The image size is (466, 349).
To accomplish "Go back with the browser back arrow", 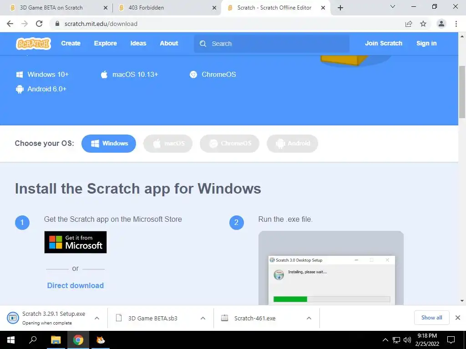I will click(x=10, y=24).
